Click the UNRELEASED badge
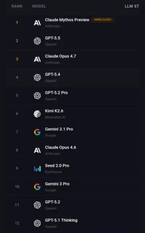The height and width of the screenshot is (233, 145). 103,20
